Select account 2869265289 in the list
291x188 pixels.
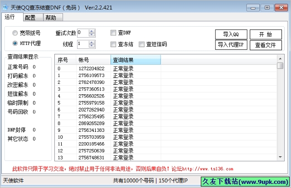tap(92, 124)
